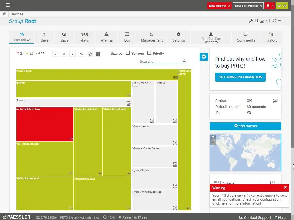Pause auto refresh countdown in footer
This screenshot has width=294, height=220.
pyautogui.click(x=120, y=217)
